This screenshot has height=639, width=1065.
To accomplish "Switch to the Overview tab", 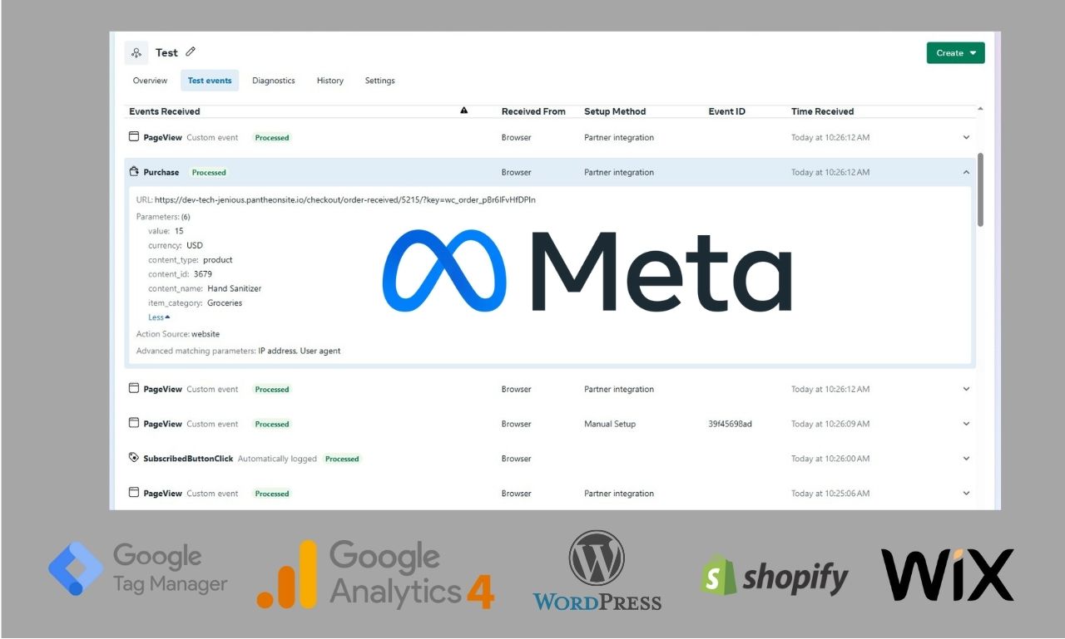I will point(150,81).
